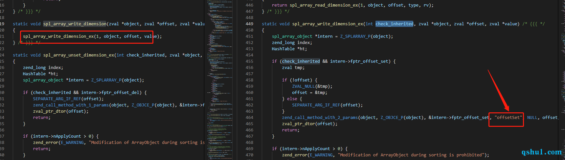Click 'offset = &tmp;' on line 460
The width and height of the screenshot is (565, 160).
point(310,93)
